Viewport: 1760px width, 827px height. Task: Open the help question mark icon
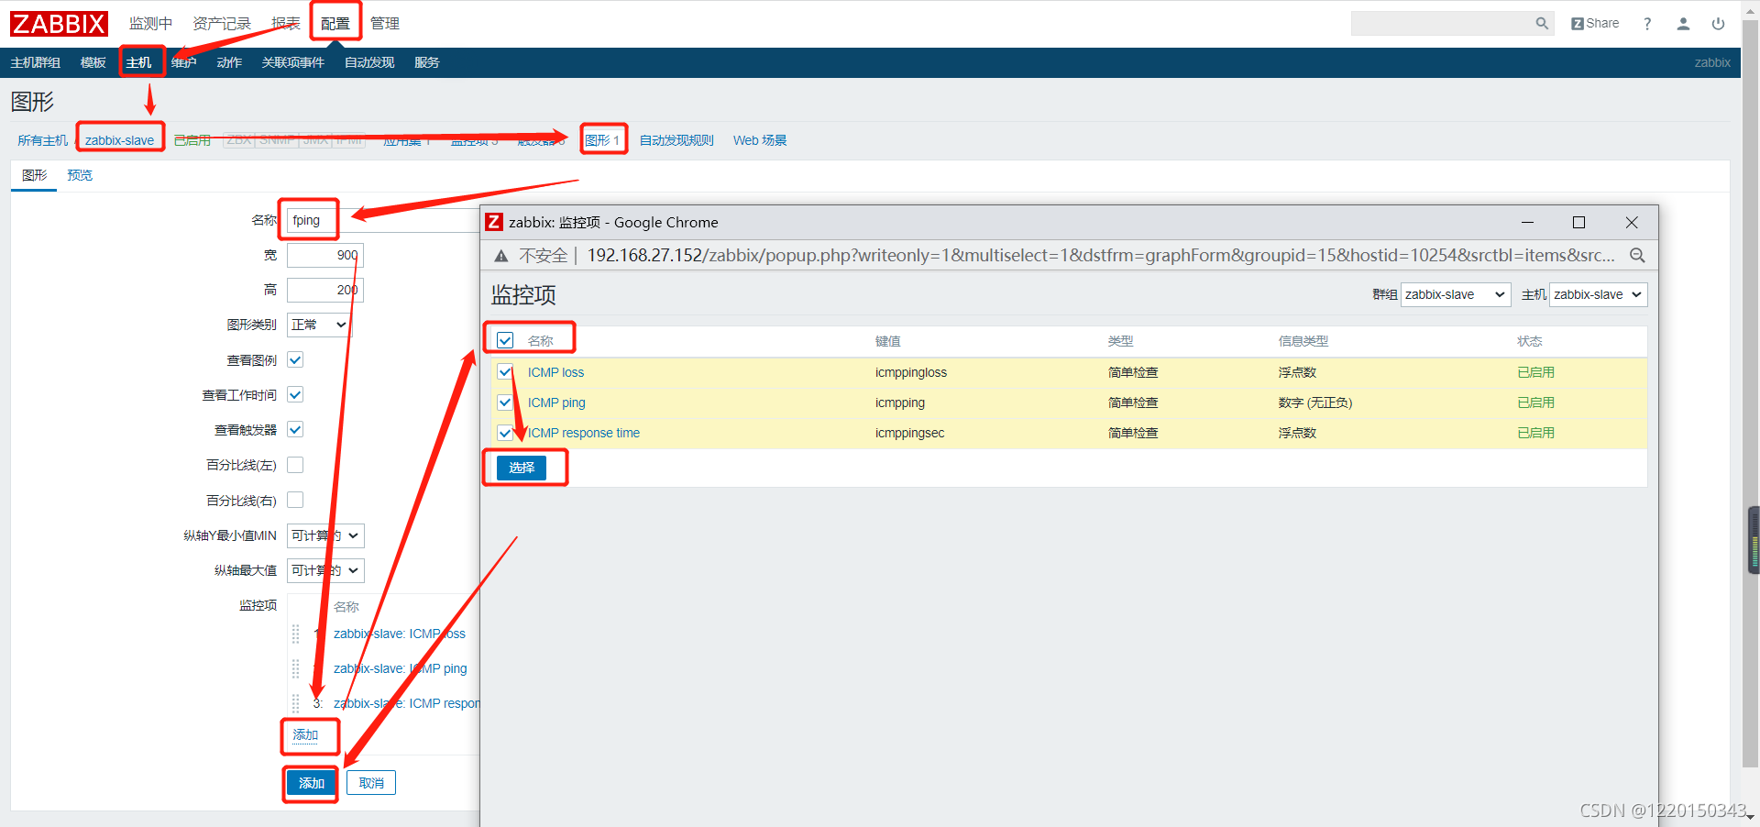pyautogui.click(x=1647, y=24)
